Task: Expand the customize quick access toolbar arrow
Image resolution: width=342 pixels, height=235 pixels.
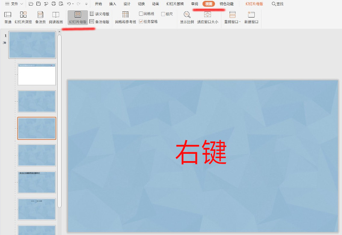Action: point(86,4)
